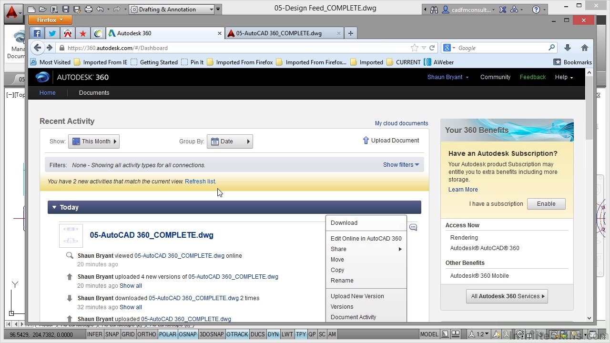Toggle POLAR tracking in the status bar

167,334
